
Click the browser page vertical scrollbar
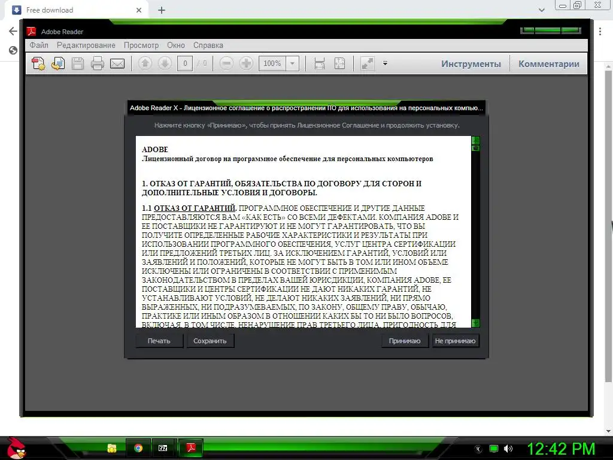coord(608,225)
